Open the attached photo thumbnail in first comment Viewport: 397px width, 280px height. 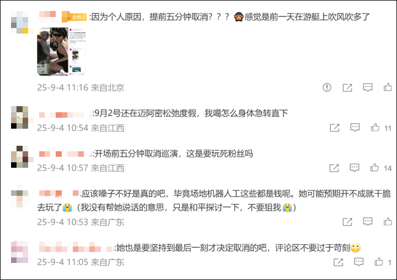(61, 52)
